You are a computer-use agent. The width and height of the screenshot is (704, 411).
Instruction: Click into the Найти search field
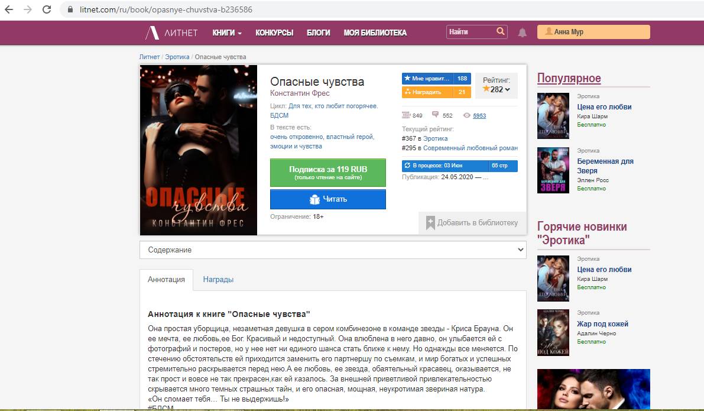tap(472, 32)
